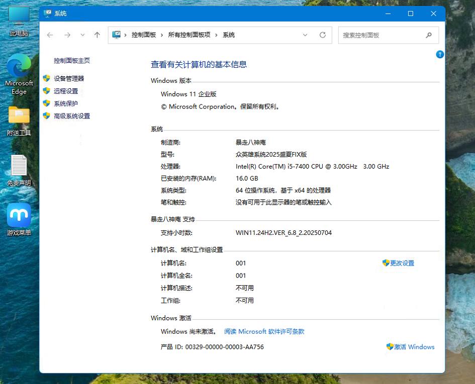Open 系统保护 from the sidebar
475x384 pixels.
(66, 103)
